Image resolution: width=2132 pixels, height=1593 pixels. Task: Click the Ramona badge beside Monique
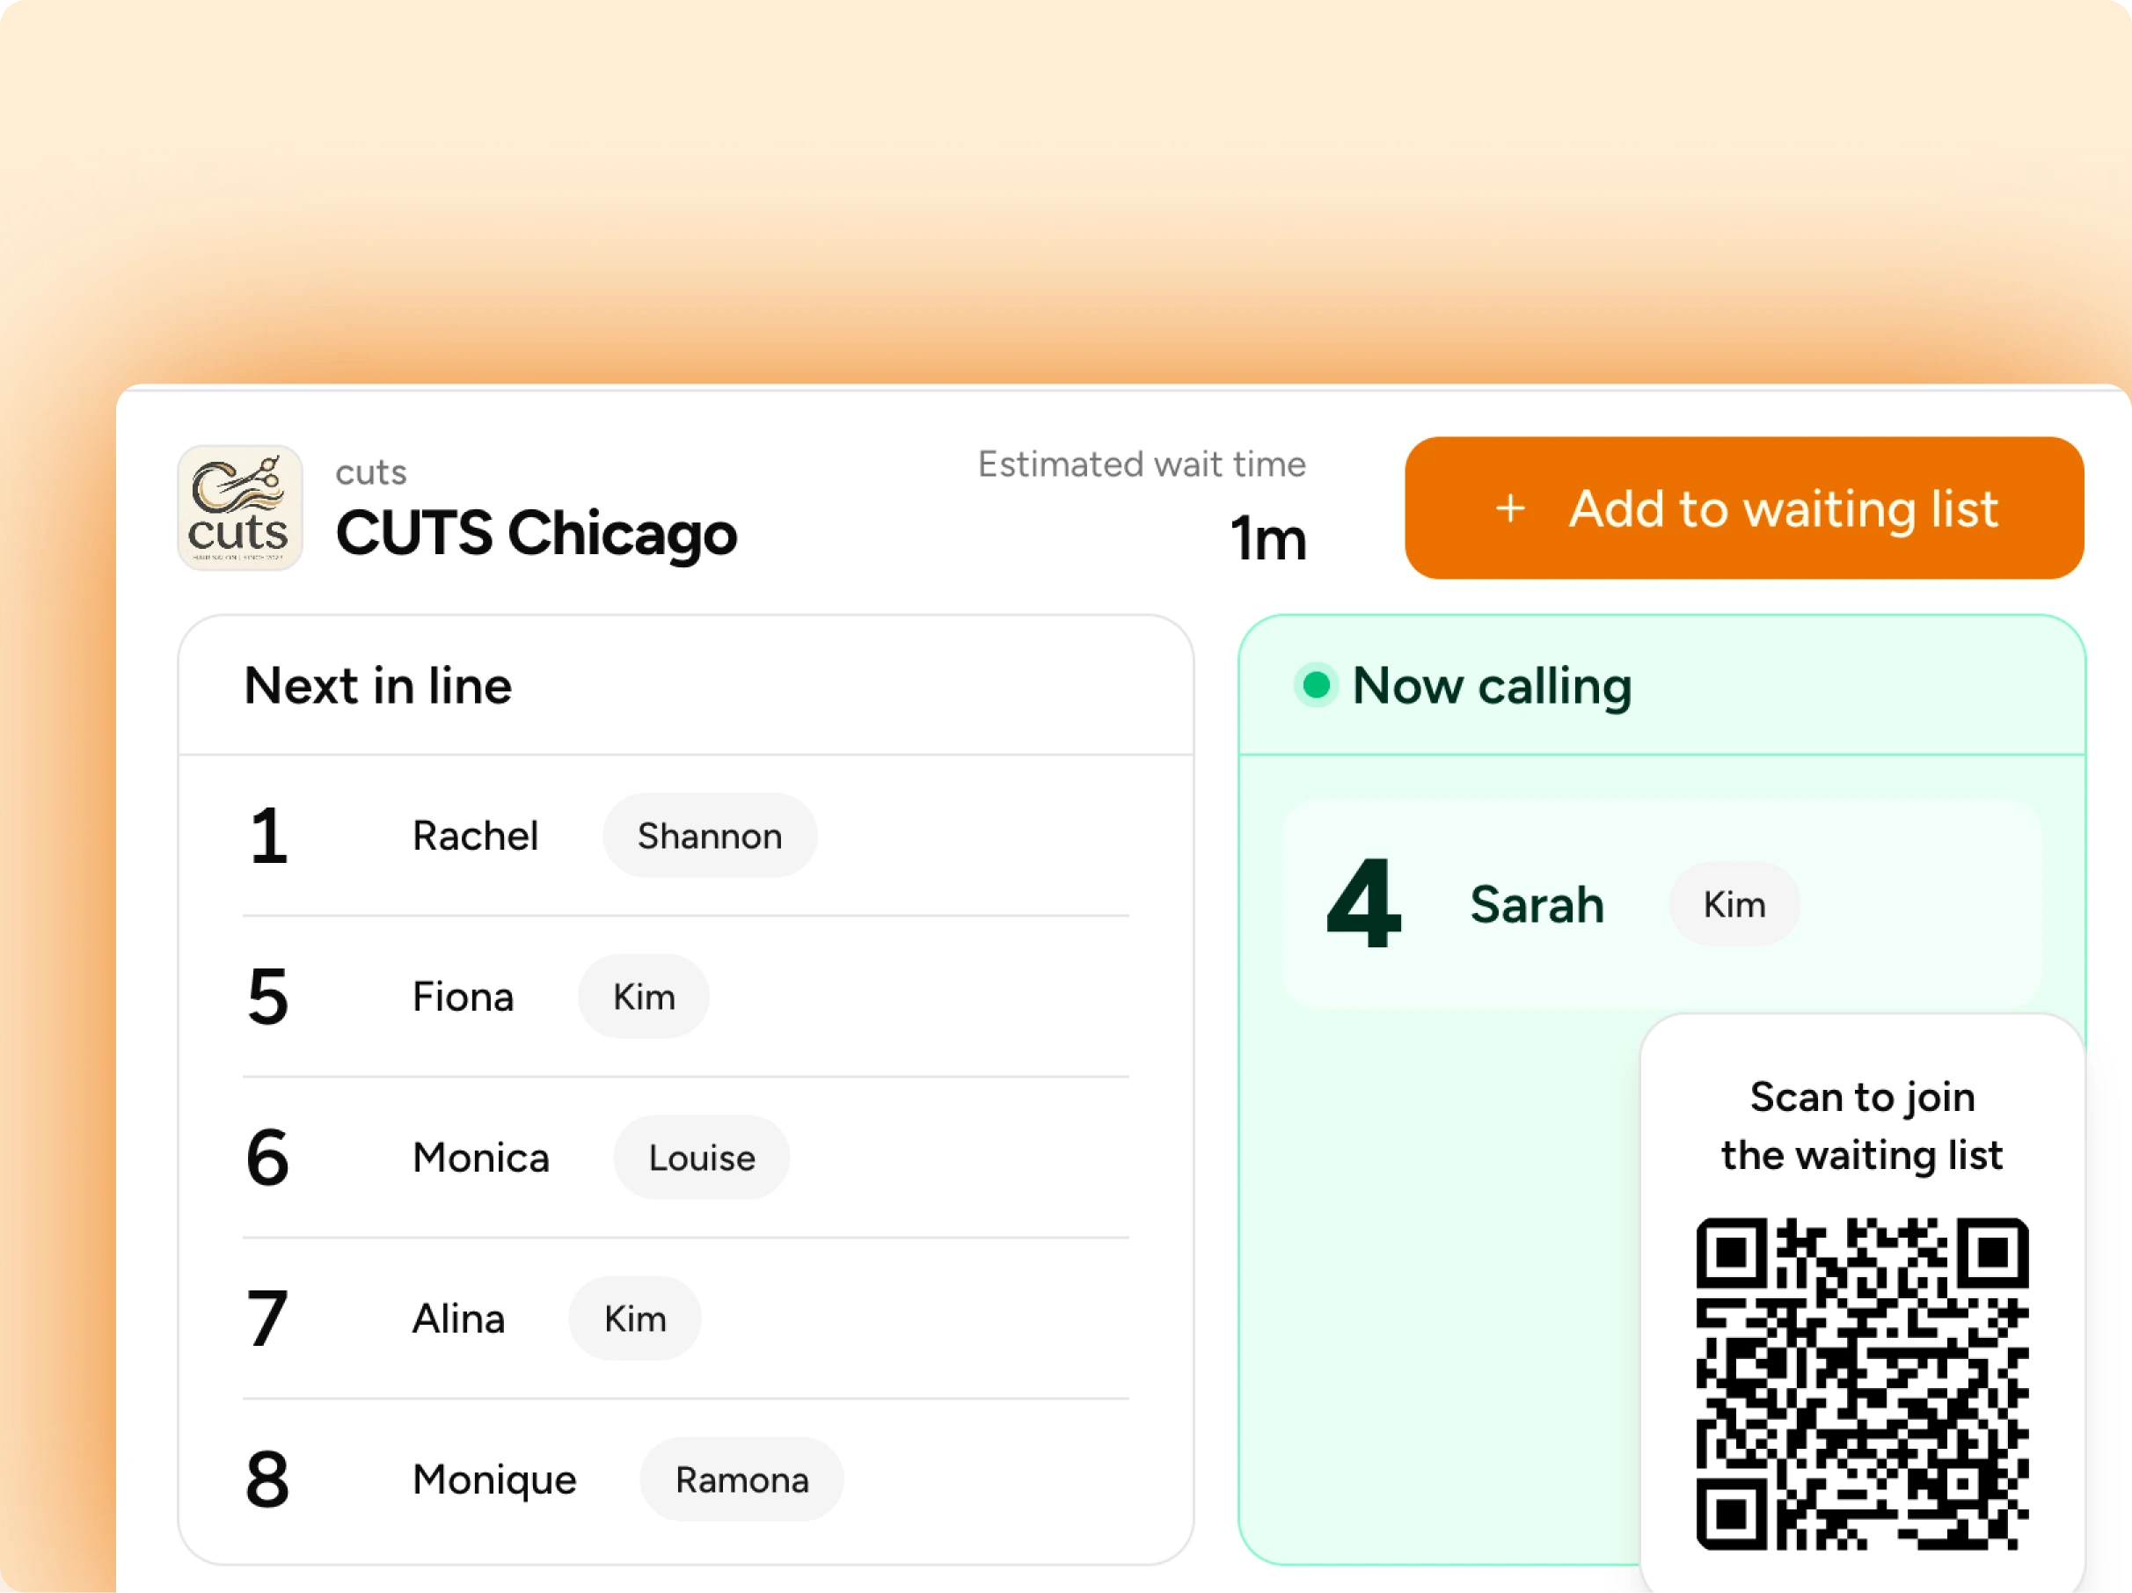[741, 1480]
